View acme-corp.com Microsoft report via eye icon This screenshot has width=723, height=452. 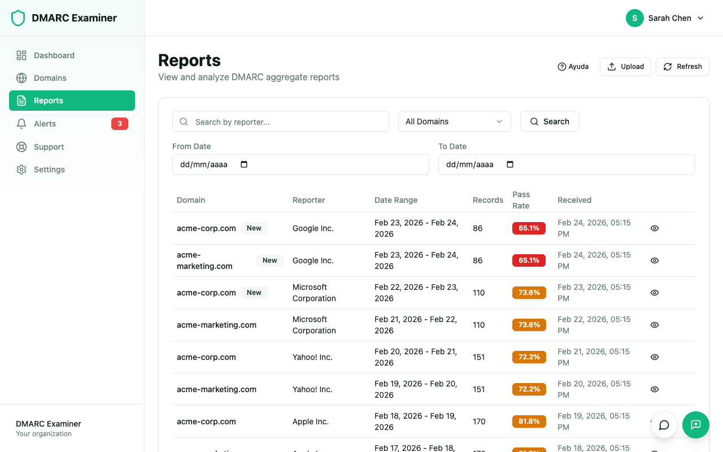tap(655, 293)
